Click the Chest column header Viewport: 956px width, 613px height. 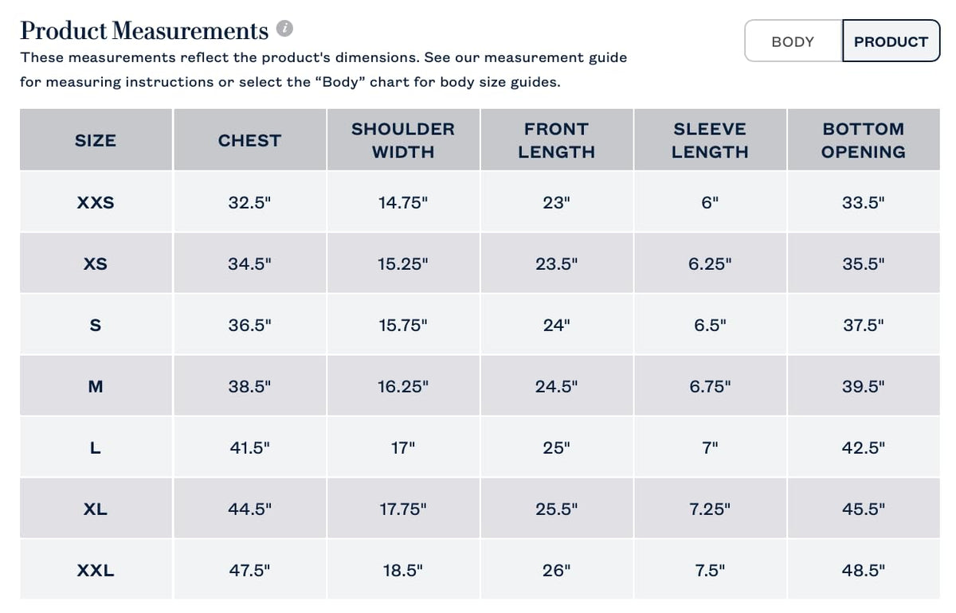click(x=249, y=140)
